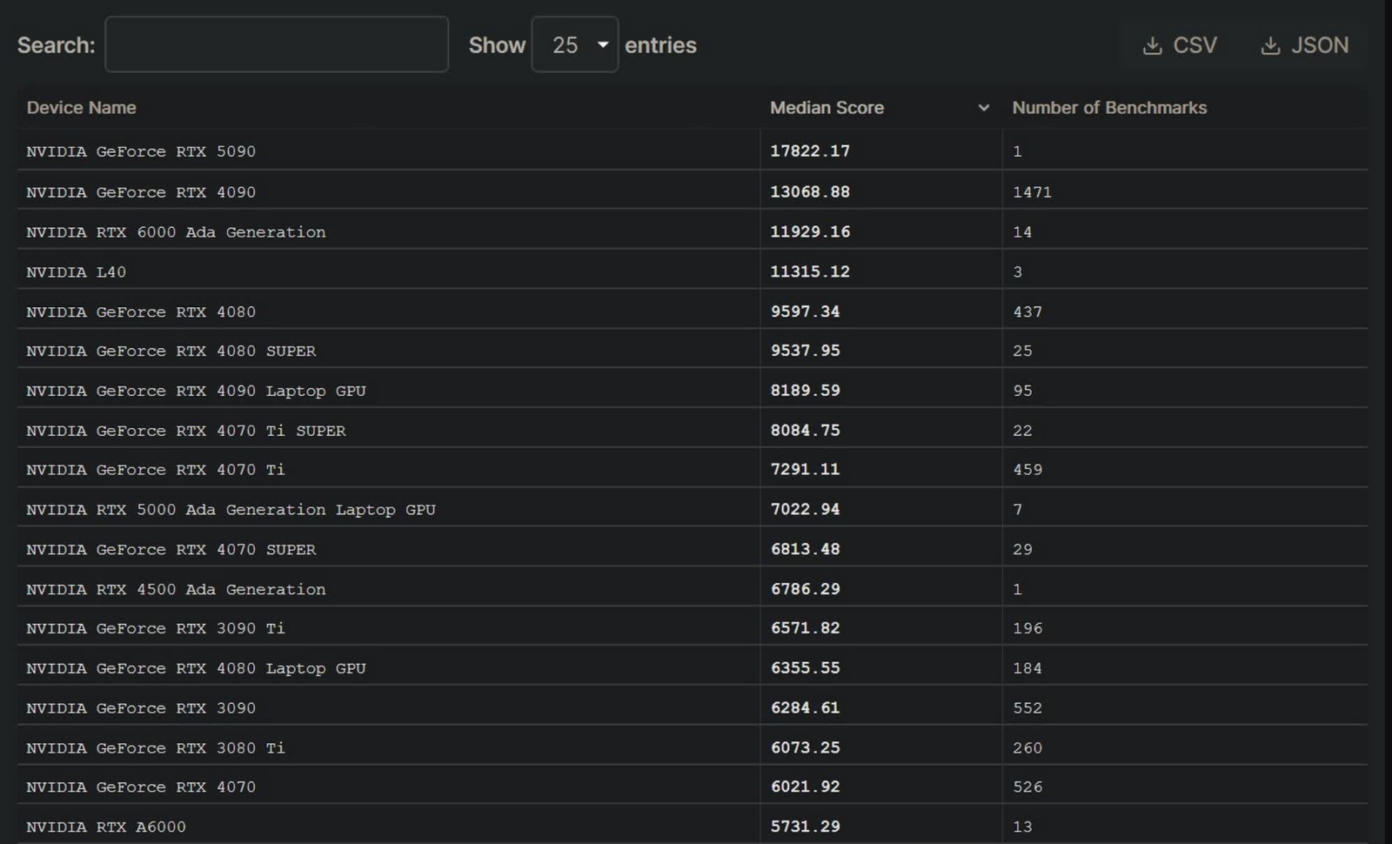Click NVIDIA GeForce RTX 4090 Laptop GPU
Screen dimensions: 1392x844
[x=196, y=391]
